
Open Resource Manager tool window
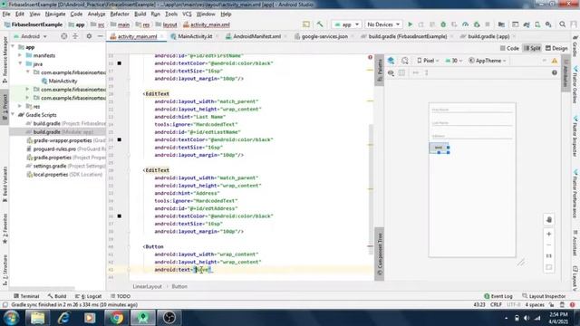tap(5, 59)
